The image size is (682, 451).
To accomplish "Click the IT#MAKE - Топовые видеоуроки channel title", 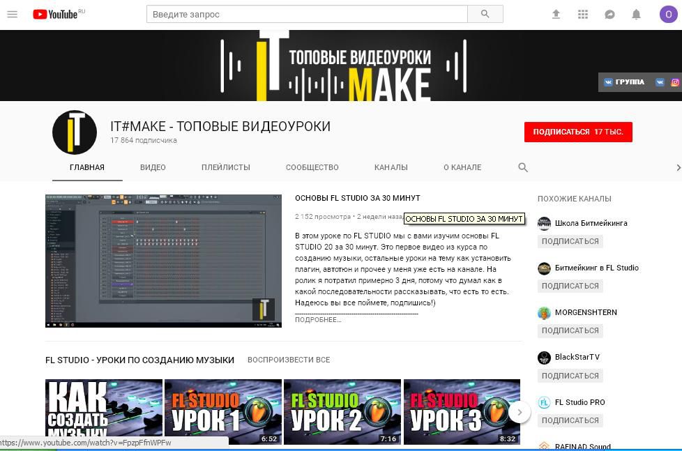I will coord(220,127).
